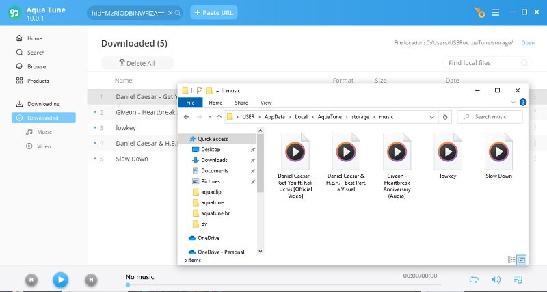Select Slow Down file in music folder

point(499,156)
